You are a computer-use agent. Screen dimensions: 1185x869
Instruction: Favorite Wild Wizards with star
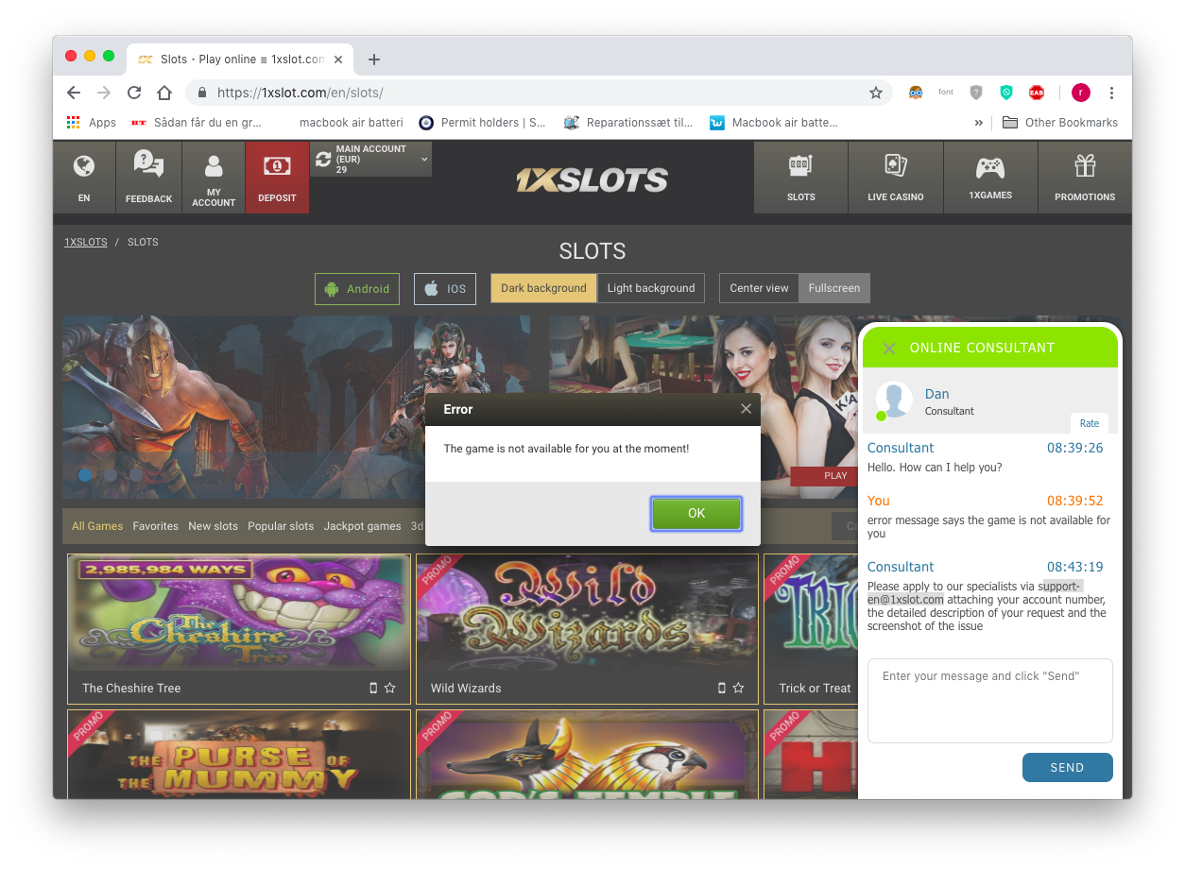(x=739, y=688)
